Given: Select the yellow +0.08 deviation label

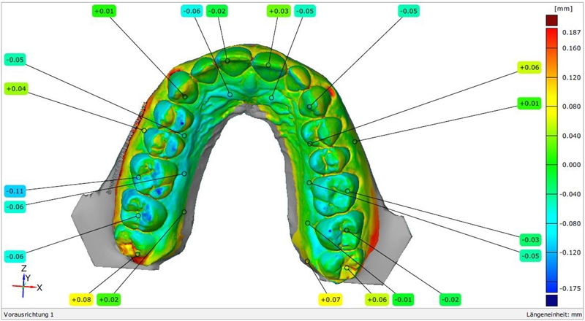Looking at the screenshot, I should tap(83, 299).
